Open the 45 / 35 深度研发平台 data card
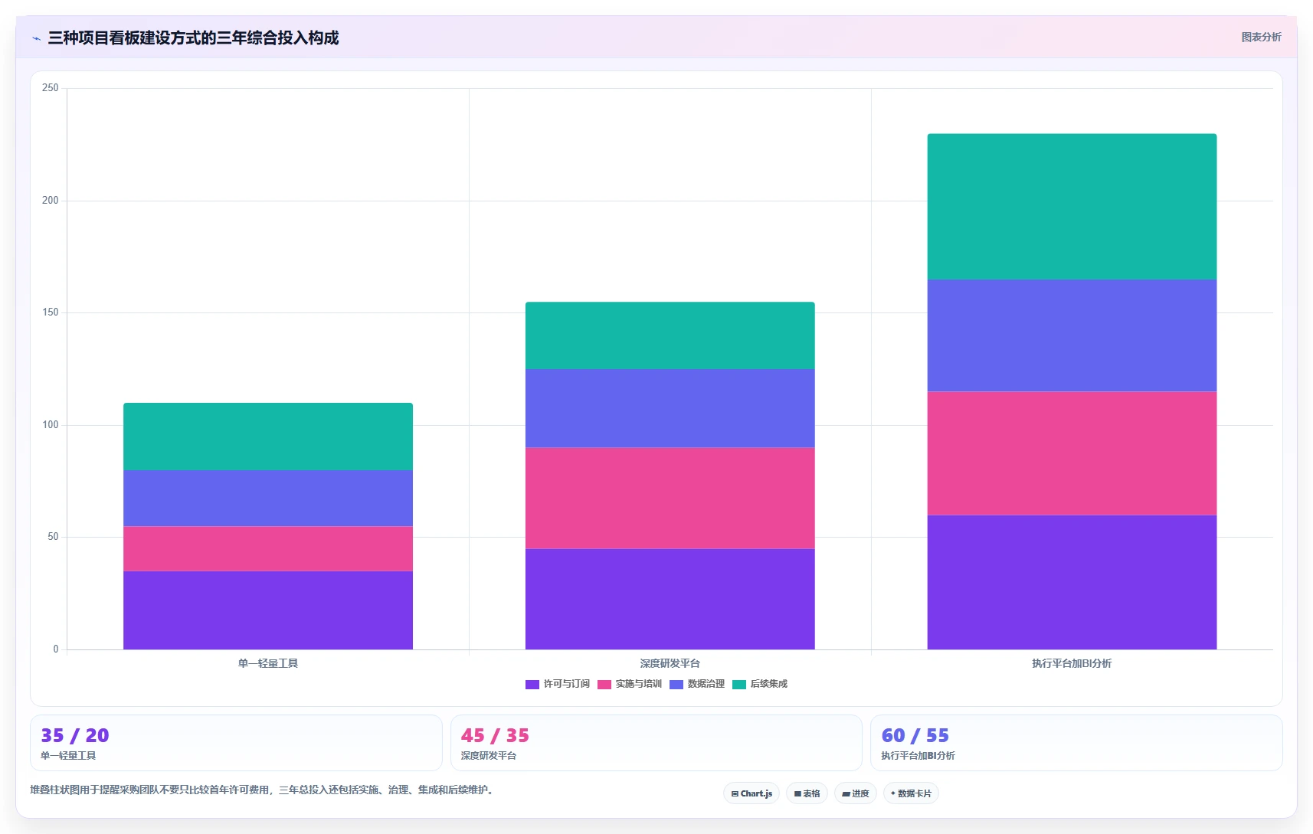The height and width of the screenshot is (834, 1313). point(656,743)
